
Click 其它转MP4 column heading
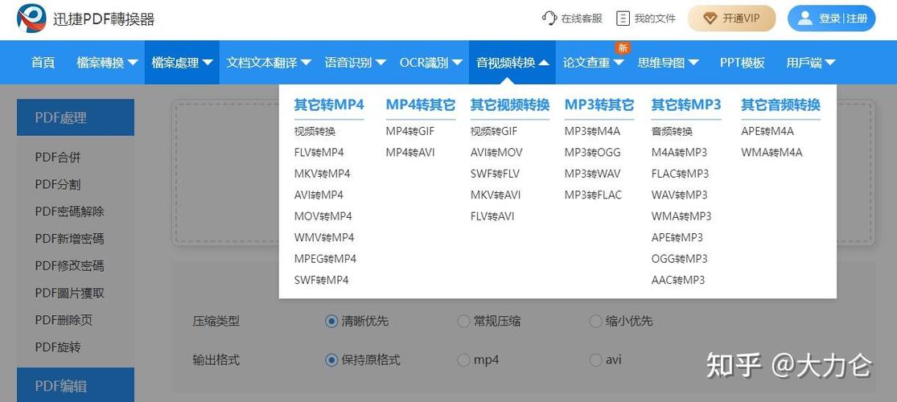[x=329, y=105]
